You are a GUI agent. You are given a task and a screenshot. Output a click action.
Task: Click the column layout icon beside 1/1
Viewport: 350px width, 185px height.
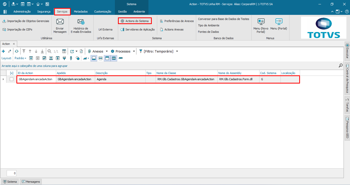64,51
